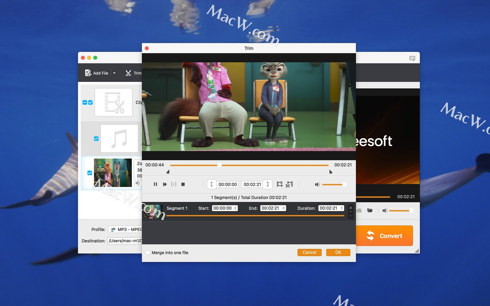
Task: Open the Add File dropdown arrow
Action: [114, 73]
